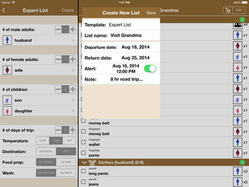Viewport: 249px width, 187px height.
Task: Save the new list
Action: click(151, 13)
